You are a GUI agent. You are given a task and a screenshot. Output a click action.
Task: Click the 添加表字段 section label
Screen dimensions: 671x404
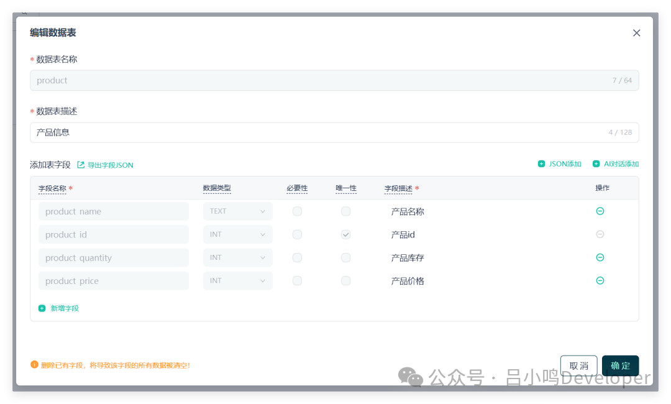(x=50, y=165)
